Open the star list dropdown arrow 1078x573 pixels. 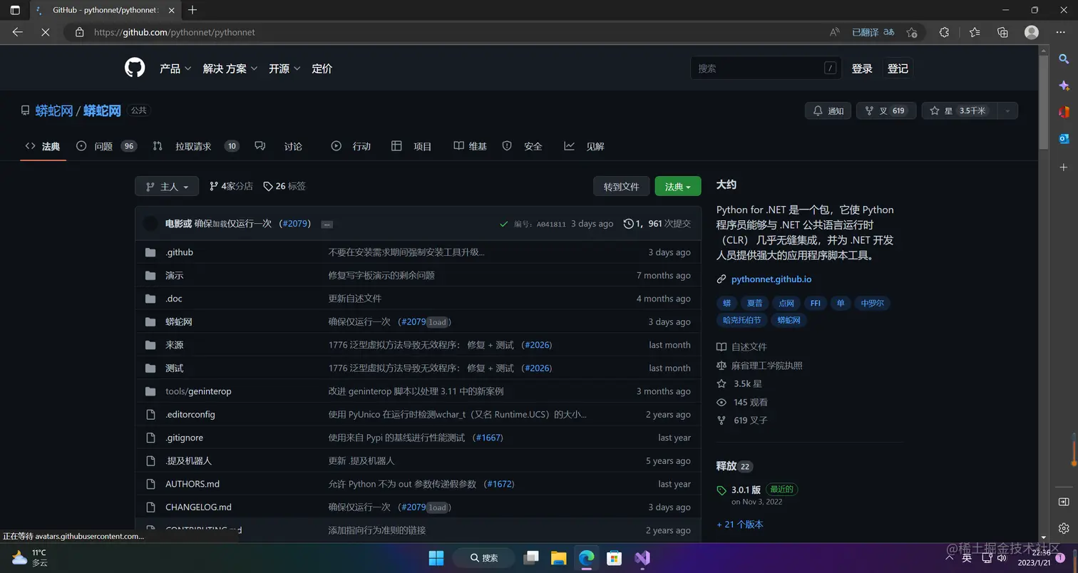(1007, 110)
